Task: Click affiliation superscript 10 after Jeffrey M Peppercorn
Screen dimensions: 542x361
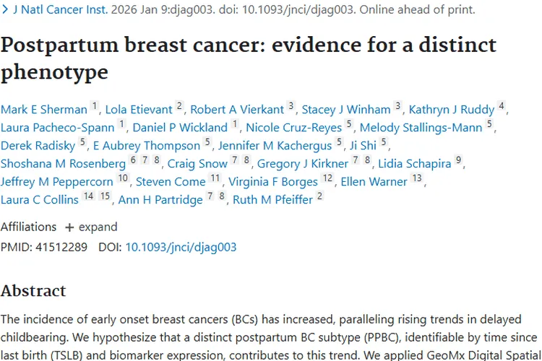Action: (123, 178)
